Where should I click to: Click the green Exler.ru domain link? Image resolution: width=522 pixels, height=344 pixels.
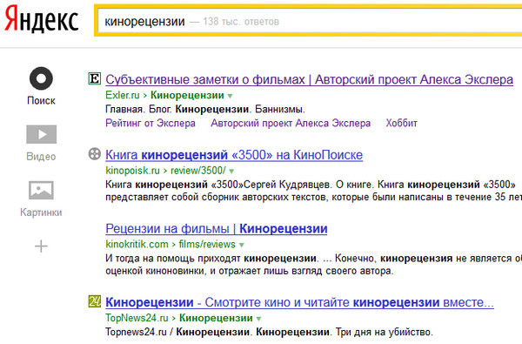coord(123,95)
